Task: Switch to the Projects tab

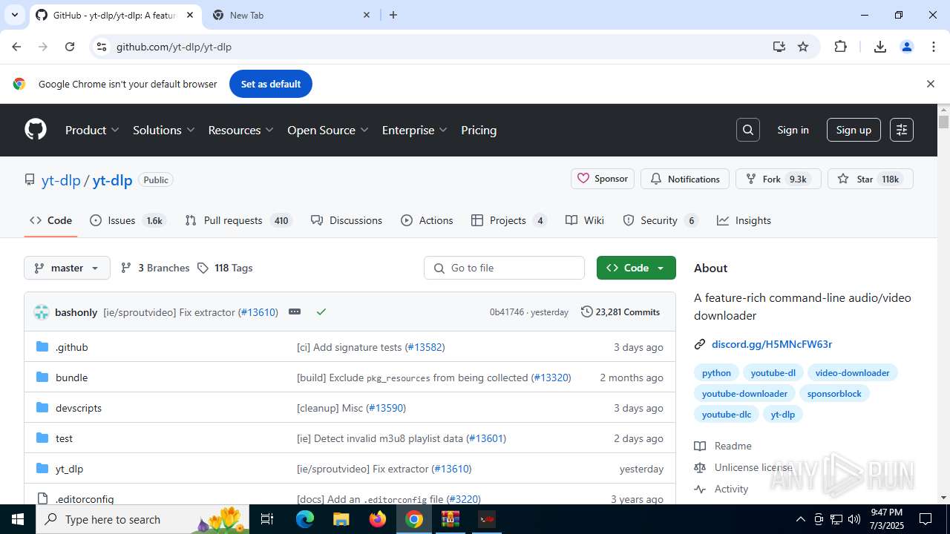Action: pos(509,220)
